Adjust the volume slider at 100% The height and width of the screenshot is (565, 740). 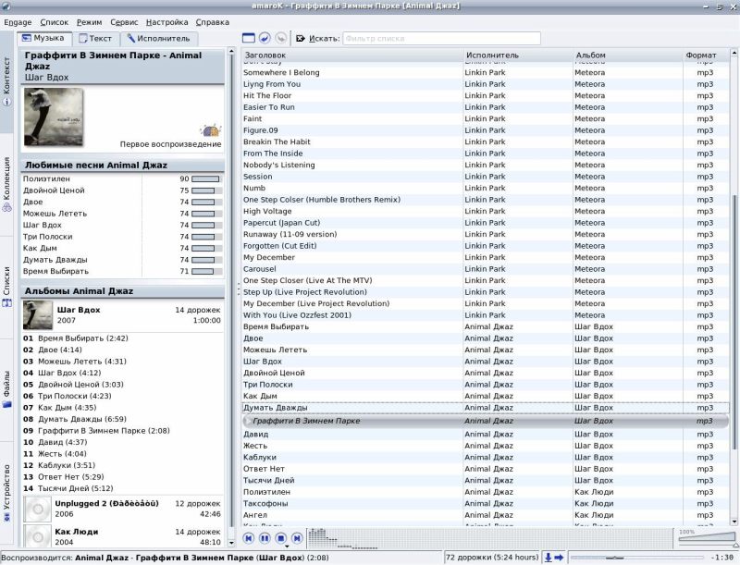707,538
